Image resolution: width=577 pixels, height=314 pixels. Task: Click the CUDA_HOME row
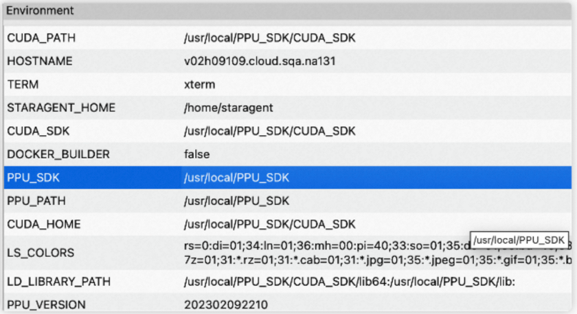(x=43, y=224)
